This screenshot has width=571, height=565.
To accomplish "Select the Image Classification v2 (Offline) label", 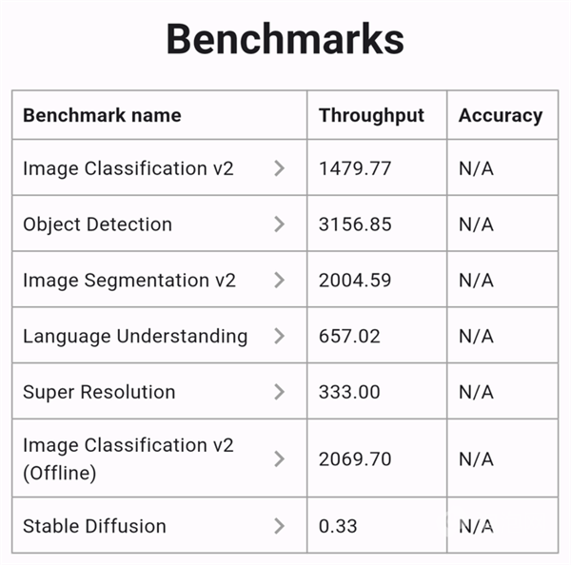I will click(128, 458).
